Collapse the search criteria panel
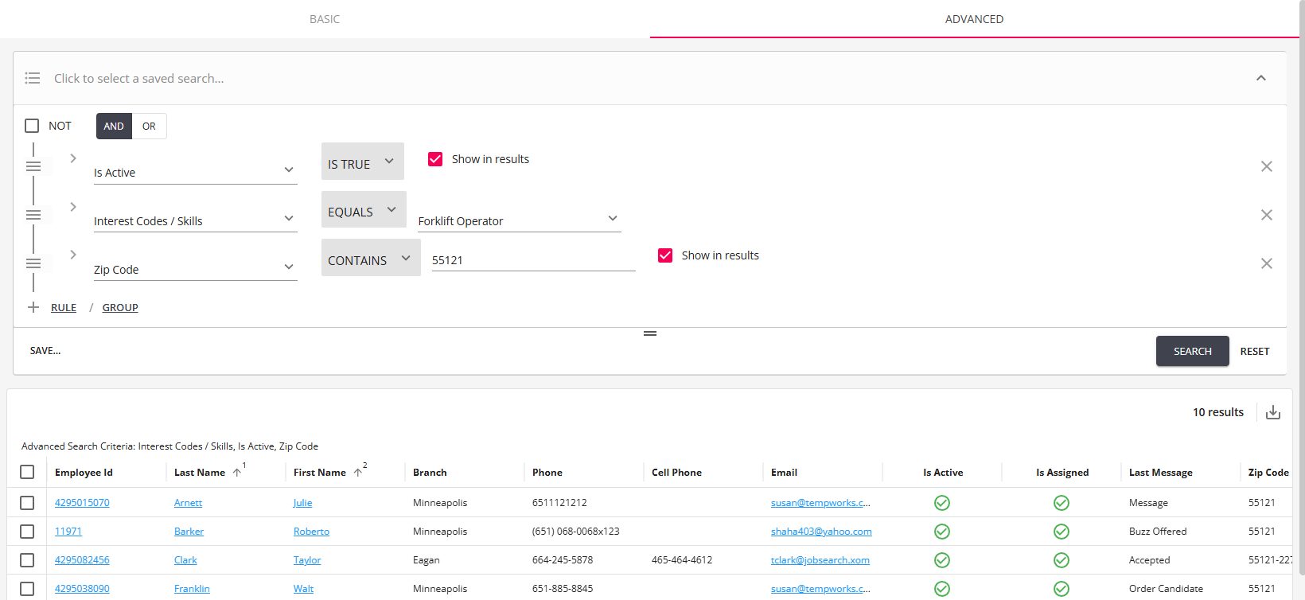1305x600 pixels. pyautogui.click(x=1261, y=78)
